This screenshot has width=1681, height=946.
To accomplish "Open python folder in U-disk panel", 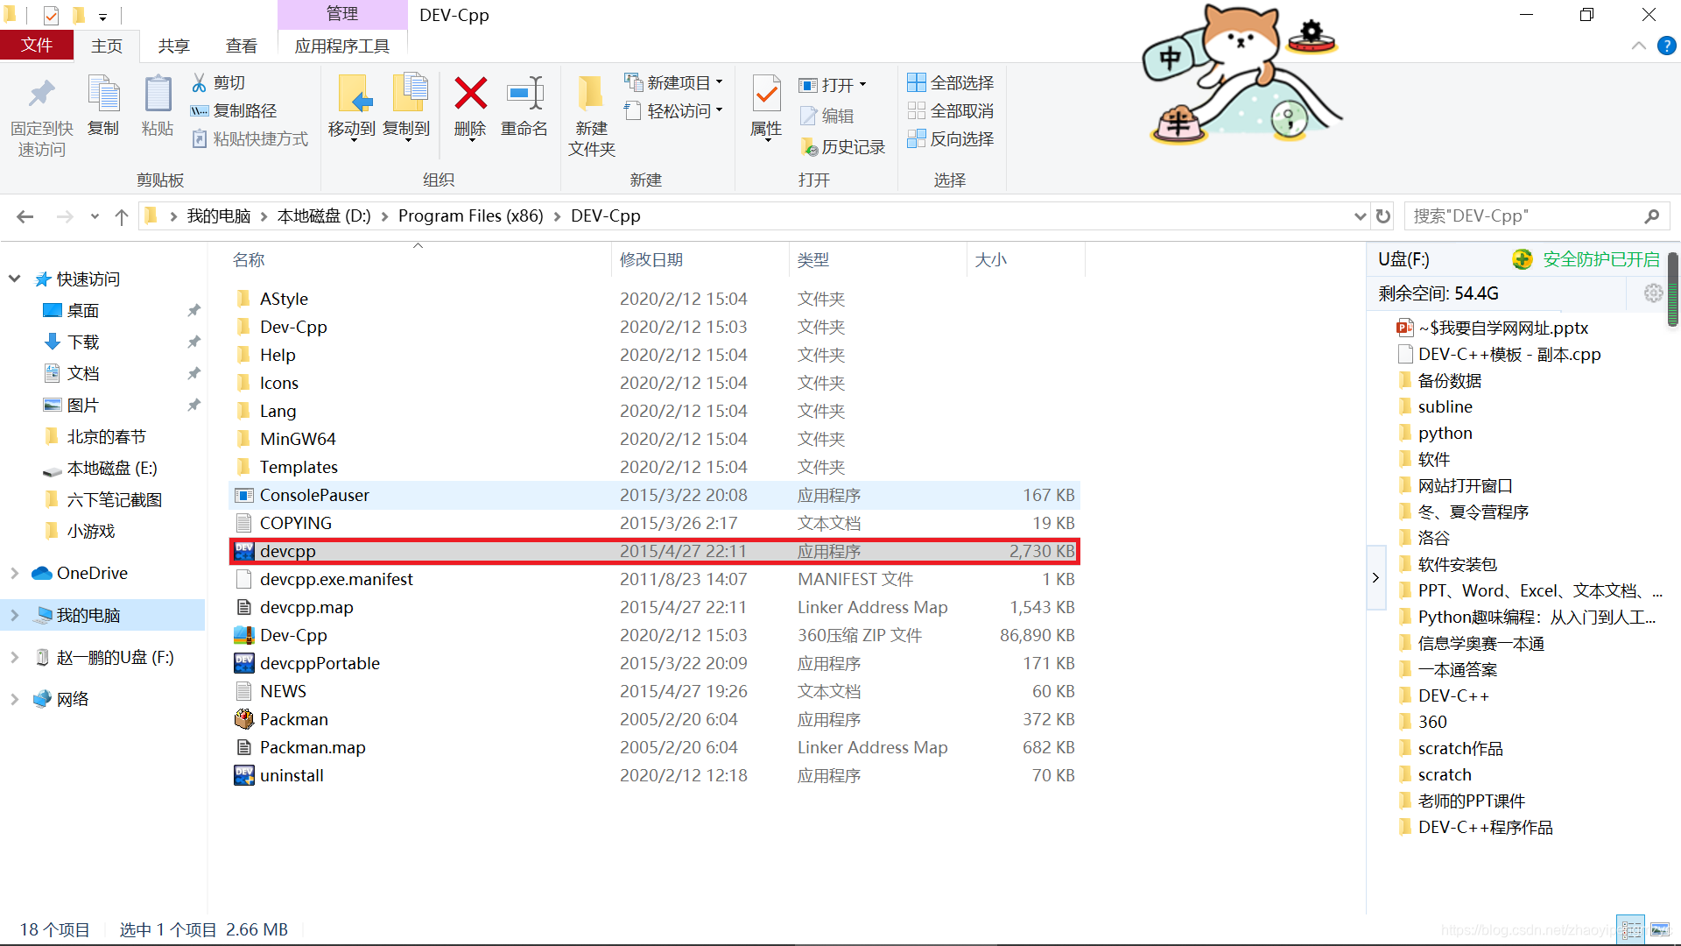I will (1445, 433).
